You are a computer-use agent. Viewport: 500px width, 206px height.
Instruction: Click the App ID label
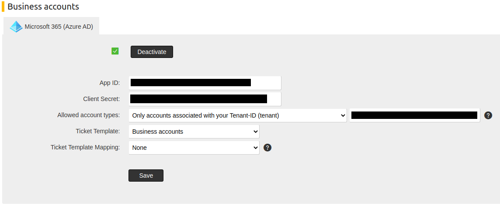(110, 83)
